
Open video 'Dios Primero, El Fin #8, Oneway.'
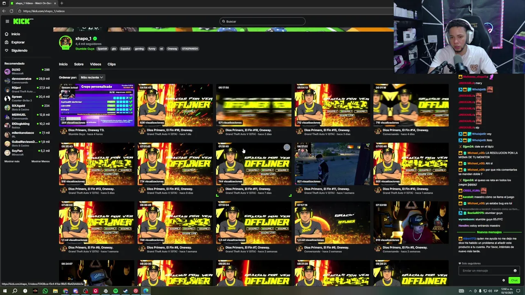coord(175,222)
